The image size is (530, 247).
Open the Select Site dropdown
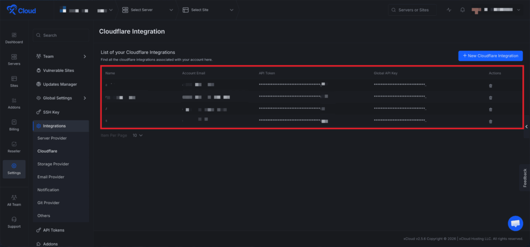pyautogui.click(x=208, y=10)
